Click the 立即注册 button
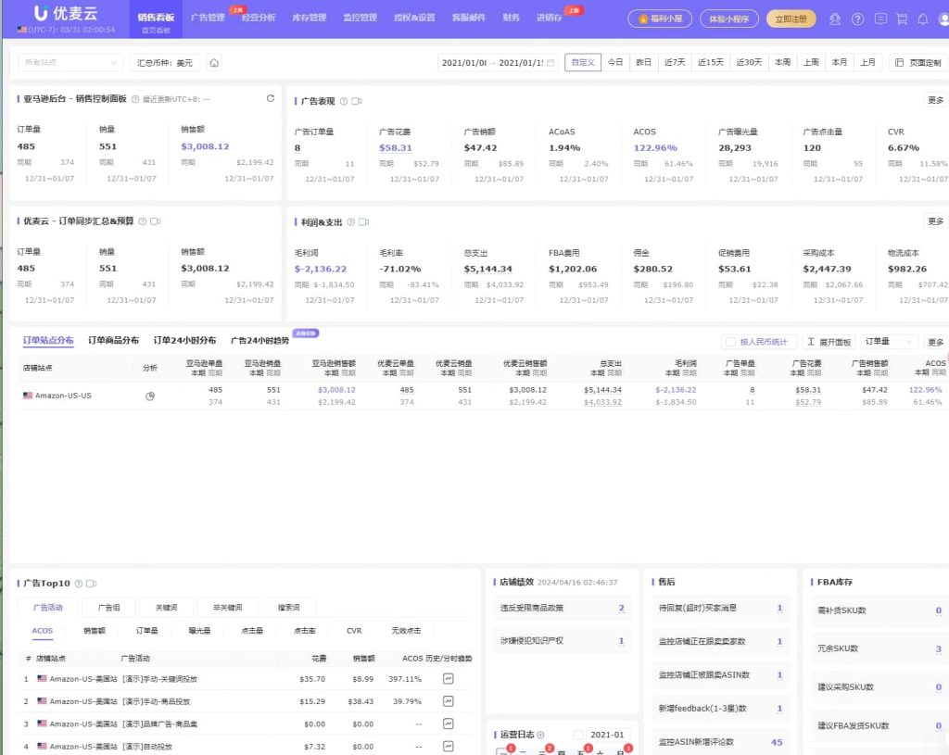The height and width of the screenshot is (755, 949). coord(791,19)
